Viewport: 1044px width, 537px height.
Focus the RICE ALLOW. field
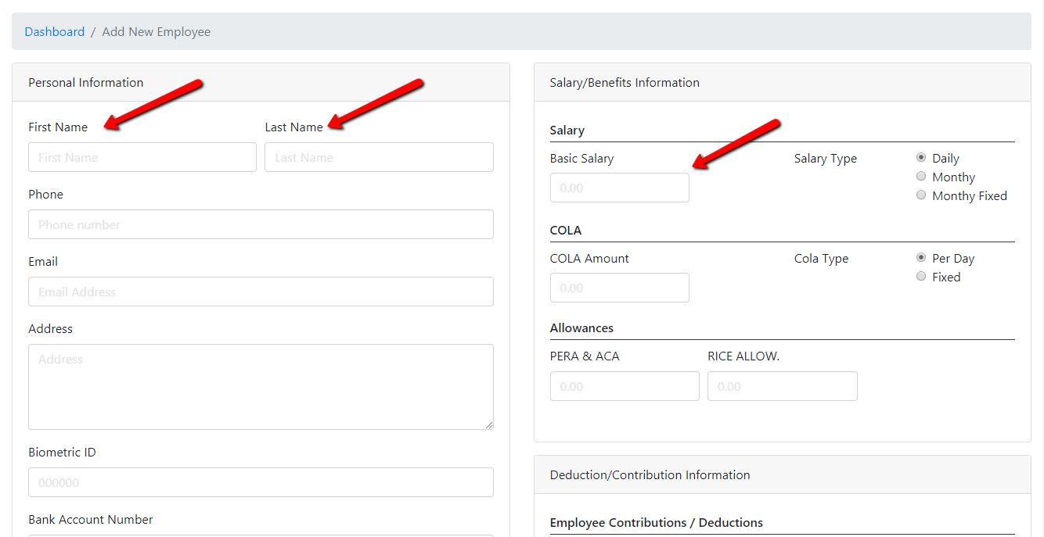point(783,386)
